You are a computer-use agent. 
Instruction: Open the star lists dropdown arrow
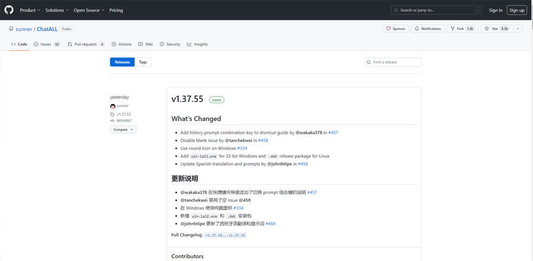click(518, 28)
